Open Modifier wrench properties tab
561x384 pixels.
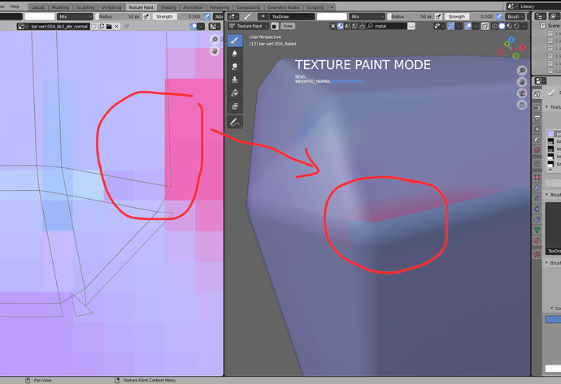(x=537, y=188)
